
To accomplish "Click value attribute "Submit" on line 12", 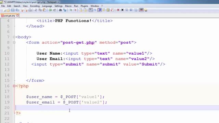I will pyautogui.click(x=150, y=64).
